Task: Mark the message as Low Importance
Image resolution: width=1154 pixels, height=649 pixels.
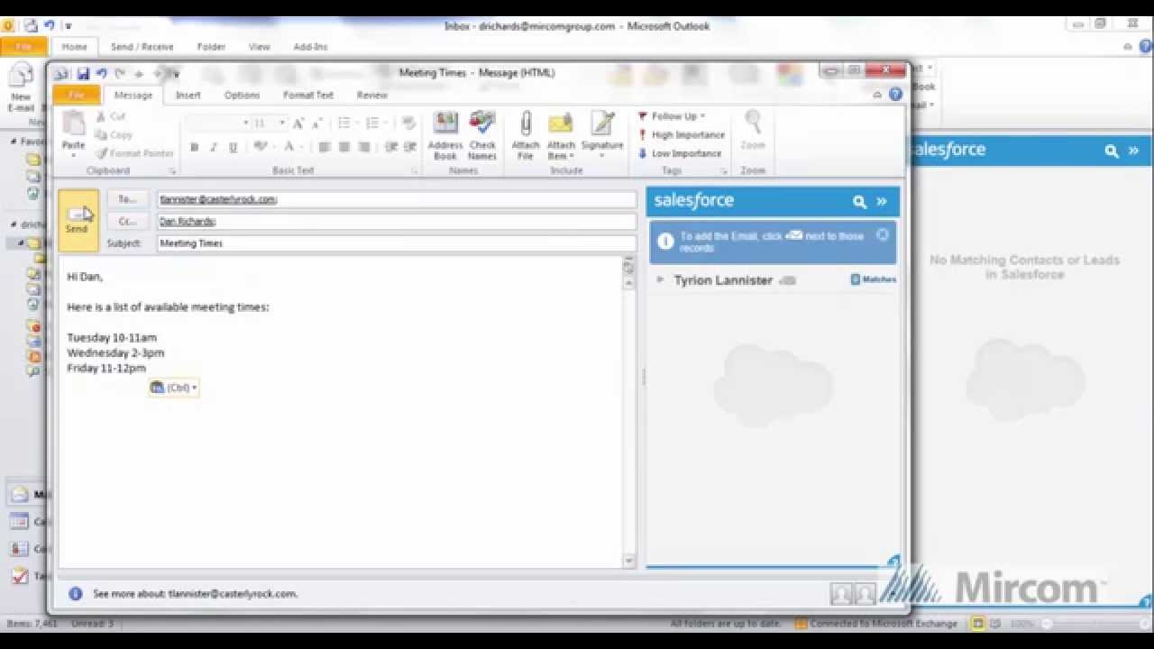Action: click(680, 153)
